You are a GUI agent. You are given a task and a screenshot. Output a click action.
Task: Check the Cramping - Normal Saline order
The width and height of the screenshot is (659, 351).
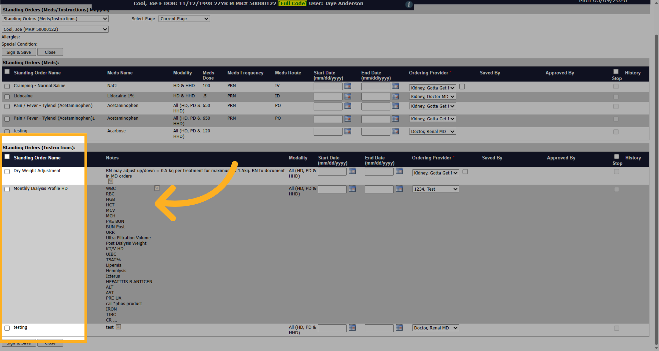click(7, 86)
